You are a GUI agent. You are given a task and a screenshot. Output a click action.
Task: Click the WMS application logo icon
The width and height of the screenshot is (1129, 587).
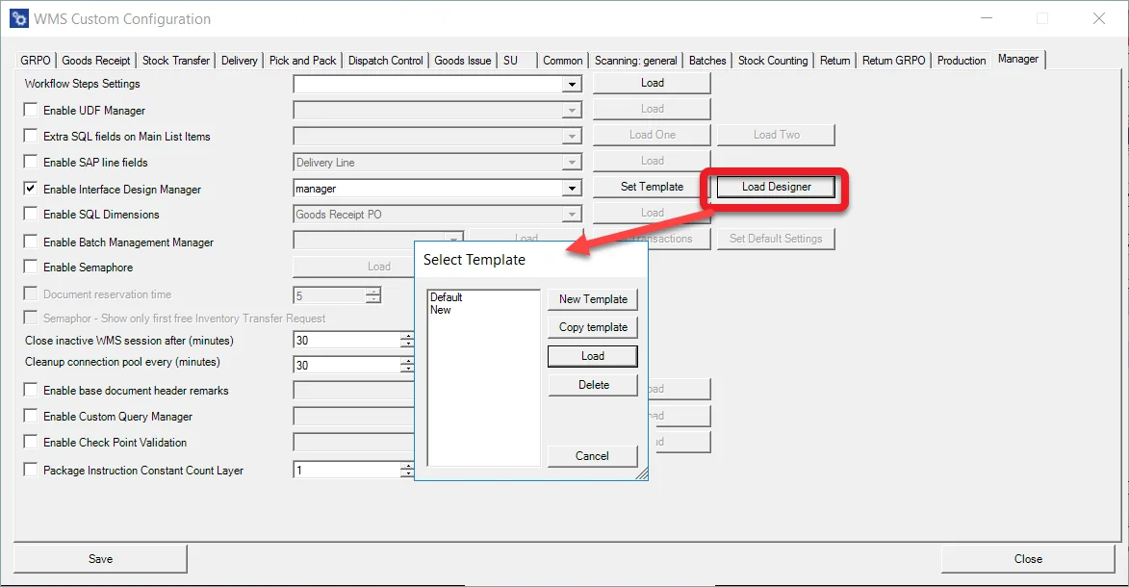tap(17, 18)
